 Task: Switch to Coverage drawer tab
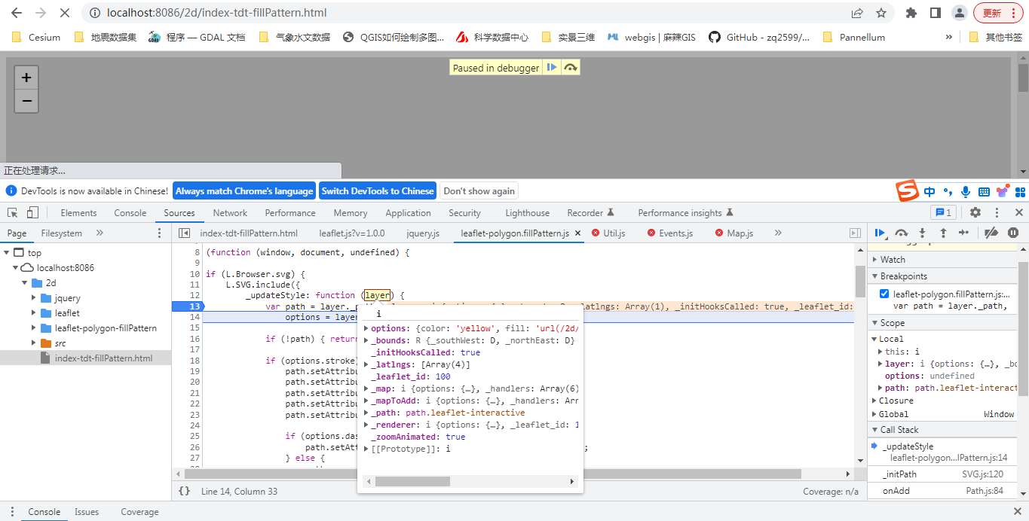click(139, 512)
